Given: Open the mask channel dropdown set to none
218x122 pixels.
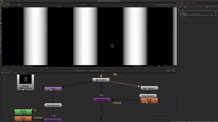Looking at the screenshot, I should tap(193, 16).
